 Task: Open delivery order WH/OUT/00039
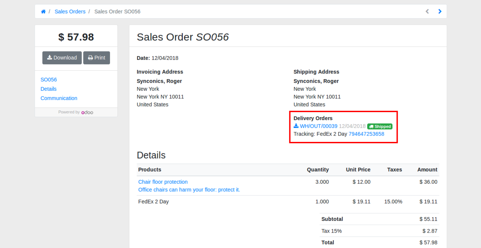(x=318, y=126)
